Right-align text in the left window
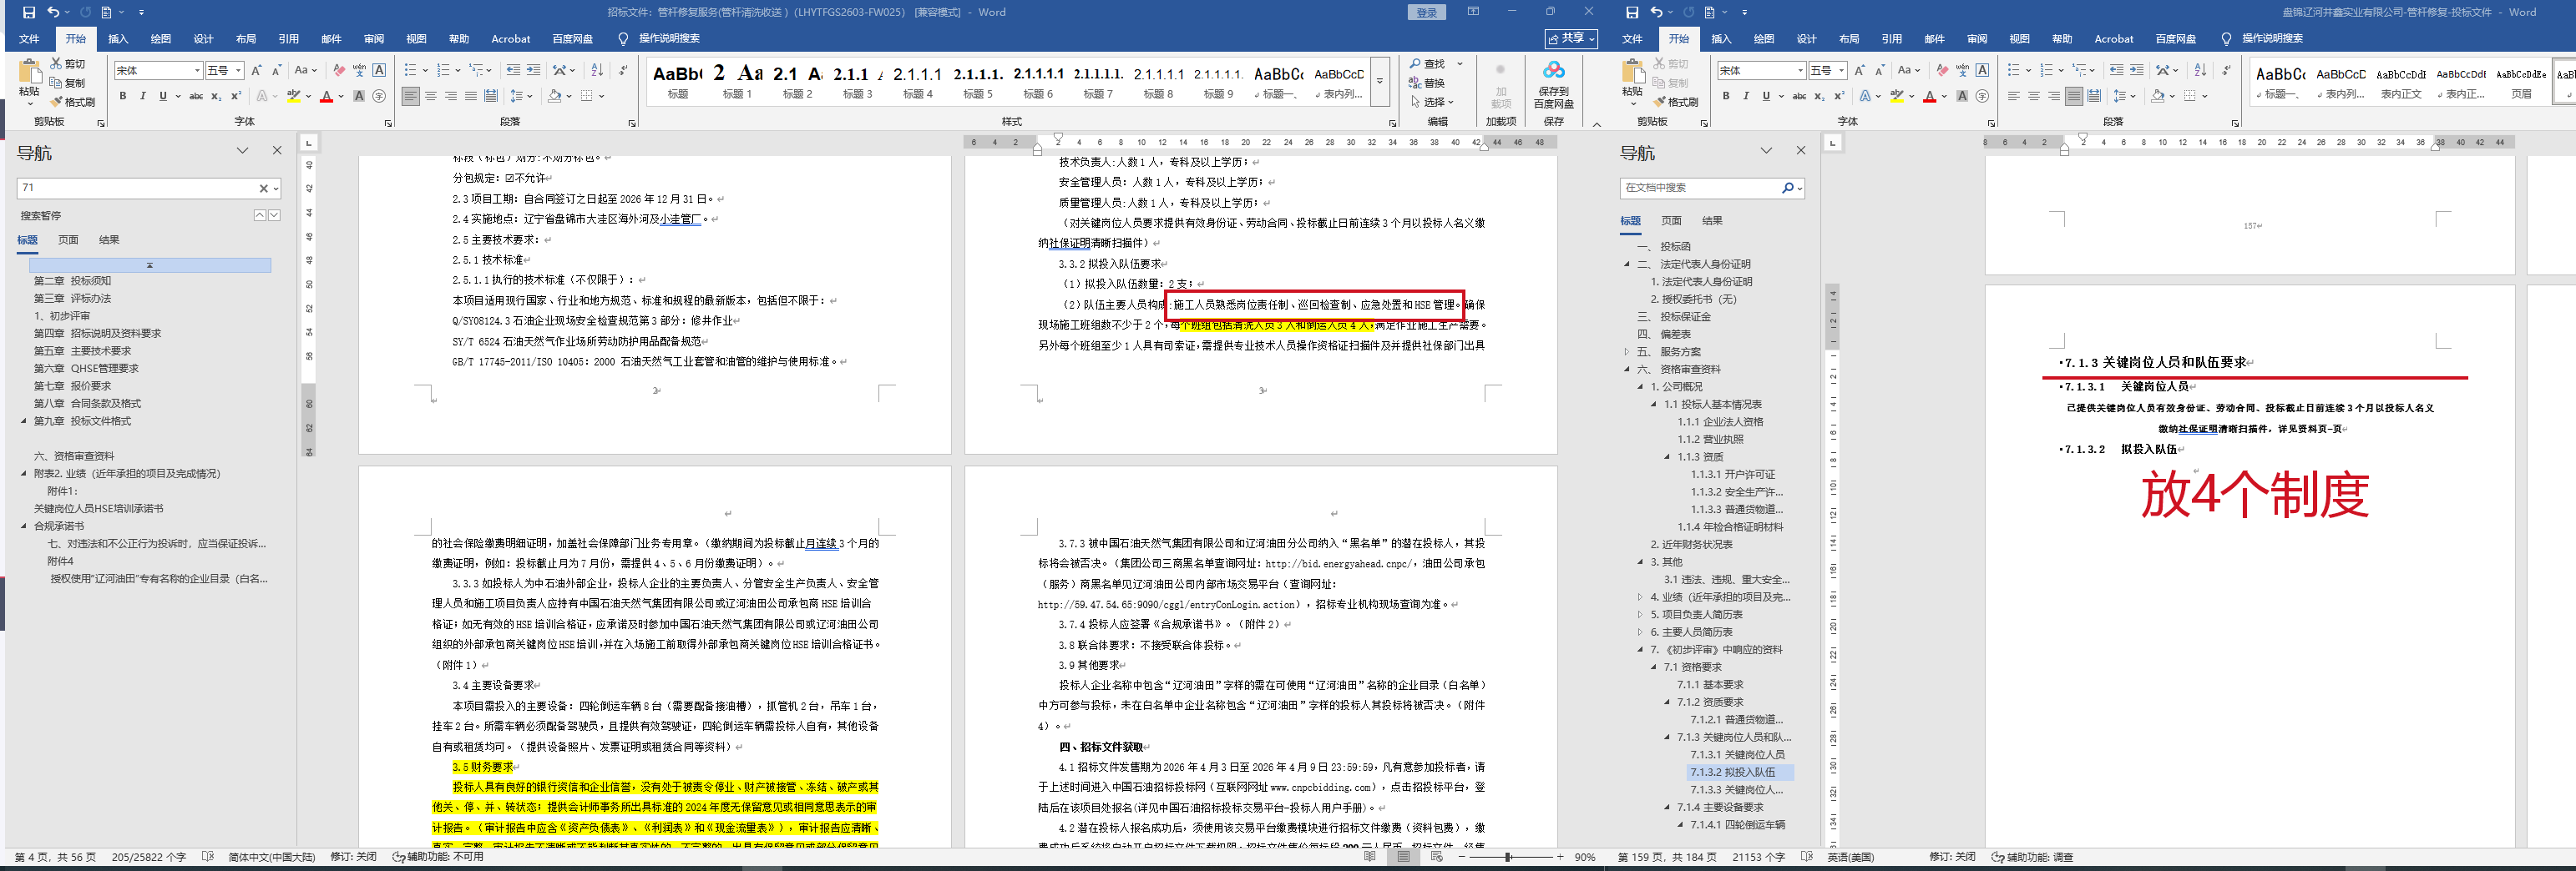2576x871 pixels. coord(451,96)
